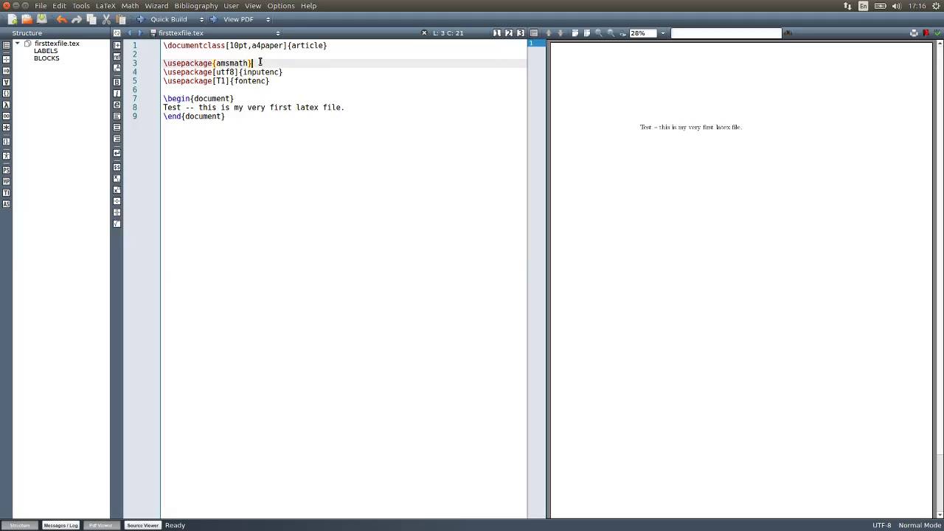Toggle the Structure panel button

[21, 525]
